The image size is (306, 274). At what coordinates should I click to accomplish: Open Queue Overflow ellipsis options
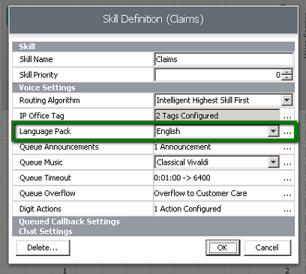pyautogui.click(x=287, y=194)
